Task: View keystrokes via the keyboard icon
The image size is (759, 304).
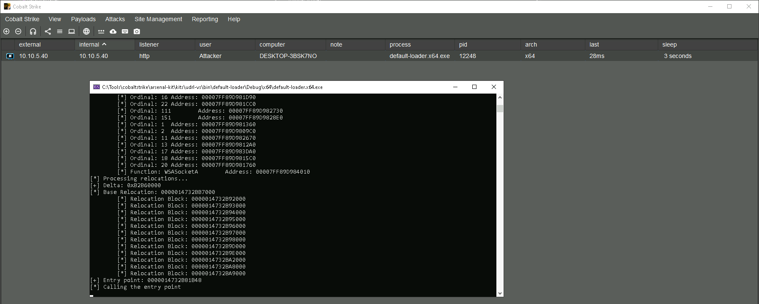Action: pyautogui.click(x=125, y=31)
